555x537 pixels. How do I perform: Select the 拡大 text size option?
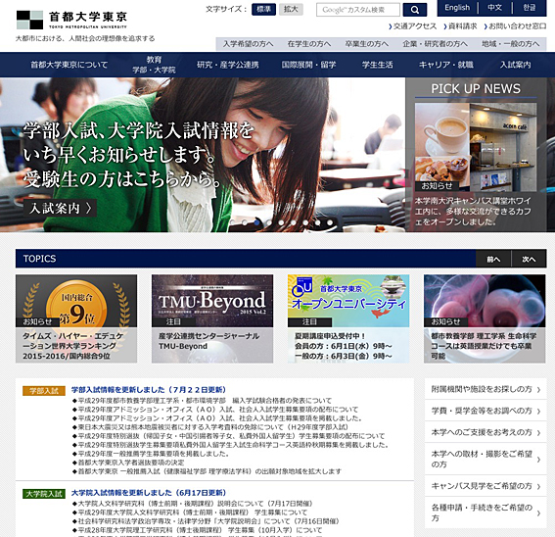(291, 9)
